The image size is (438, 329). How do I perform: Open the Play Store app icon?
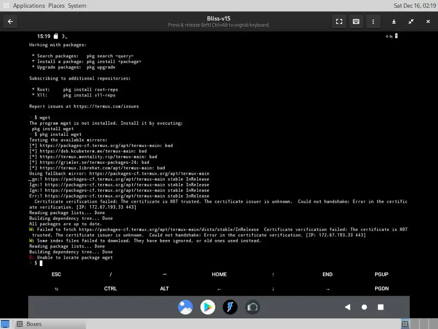coord(207,307)
